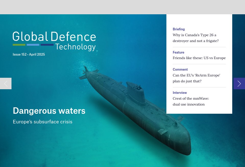This screenshot has width=245, height=167.
Task: Click 'Issue 152 • April 2025' text
Action: [x=29, y=54]
